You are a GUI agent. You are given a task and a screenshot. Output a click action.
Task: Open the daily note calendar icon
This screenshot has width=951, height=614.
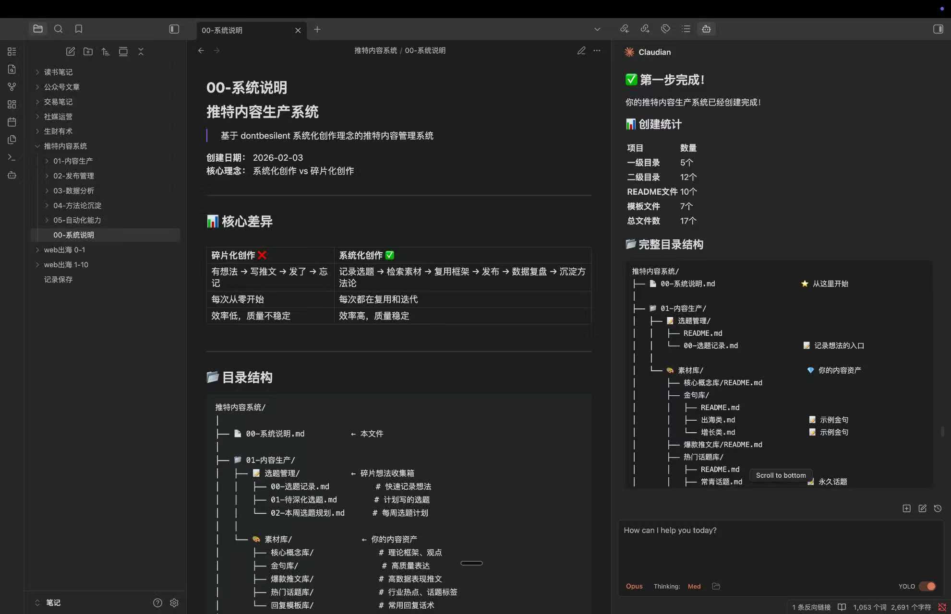[x=12, y=122]
